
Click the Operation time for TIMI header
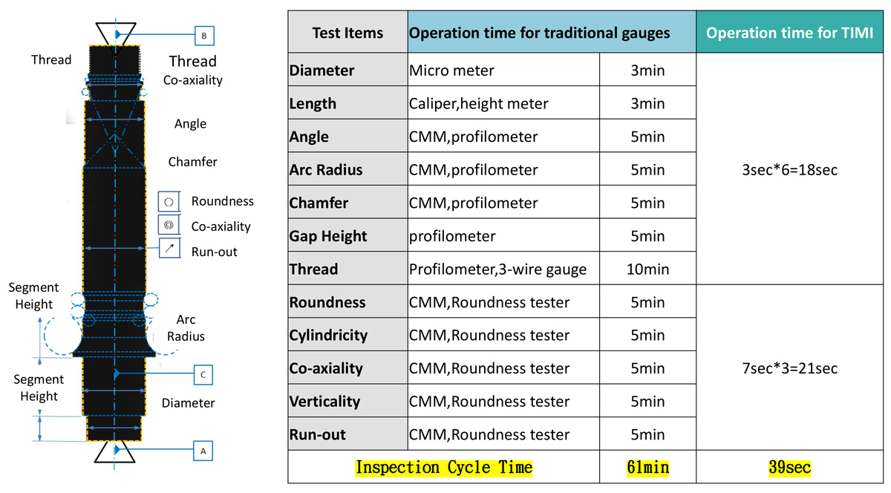click(789, 33)
